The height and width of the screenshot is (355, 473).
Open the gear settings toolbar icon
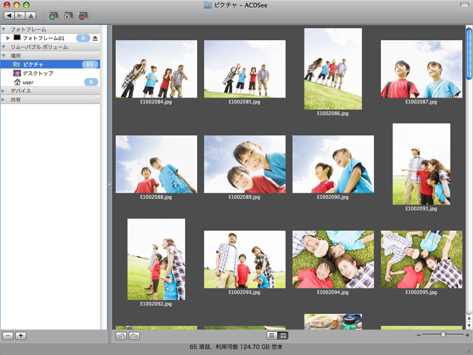[x=67, y=17]
